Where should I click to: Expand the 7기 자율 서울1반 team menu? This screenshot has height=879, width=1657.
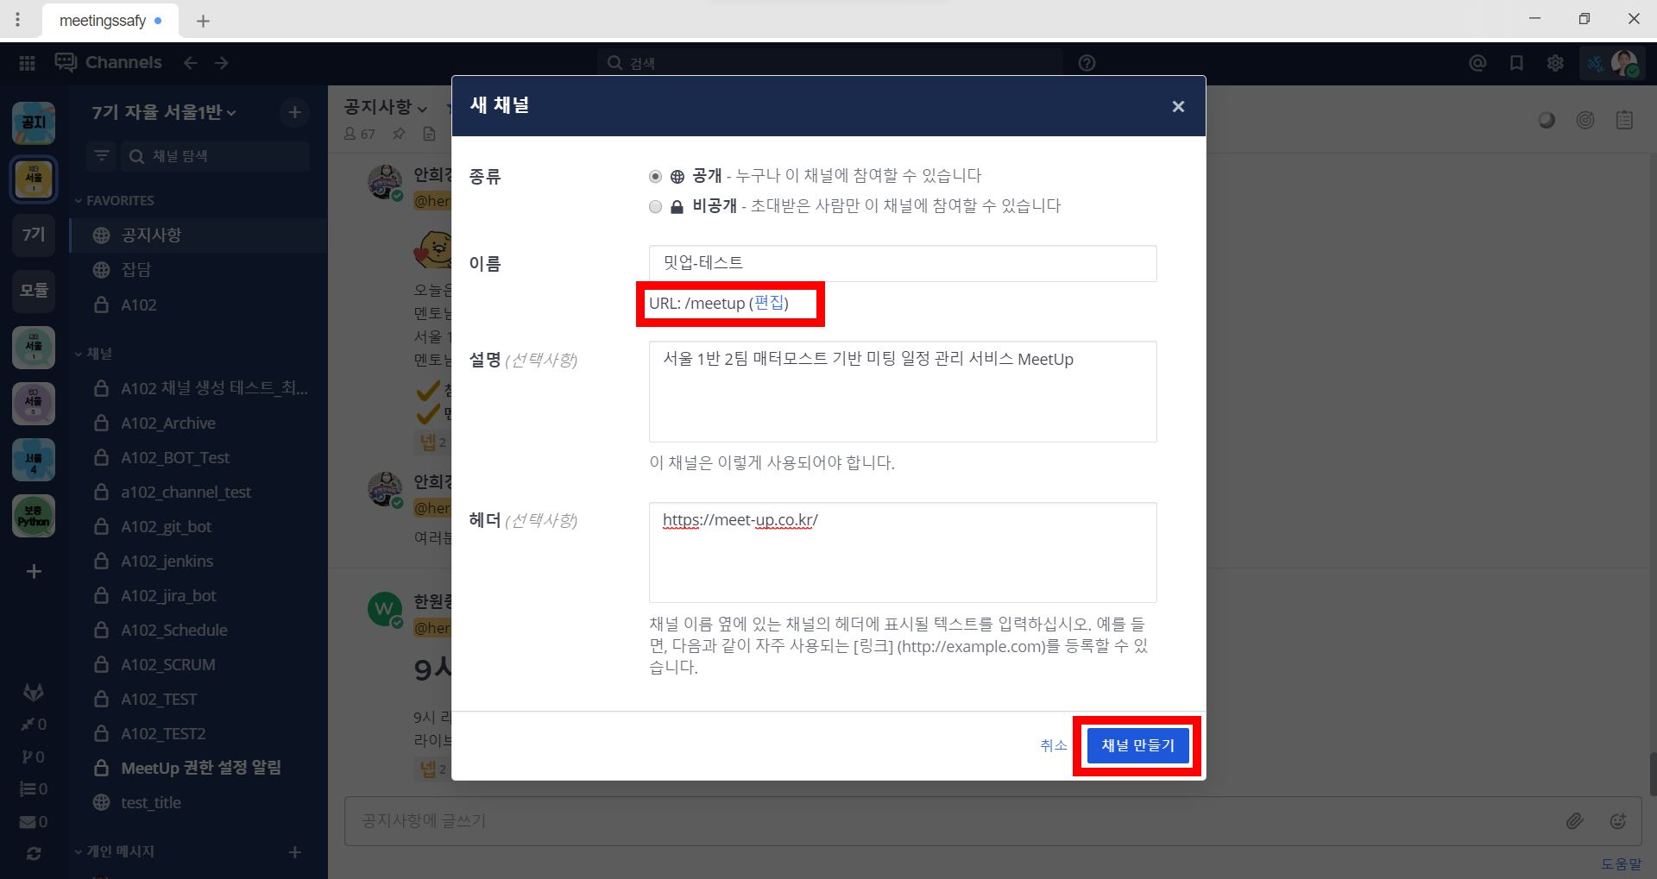(164, 112)
